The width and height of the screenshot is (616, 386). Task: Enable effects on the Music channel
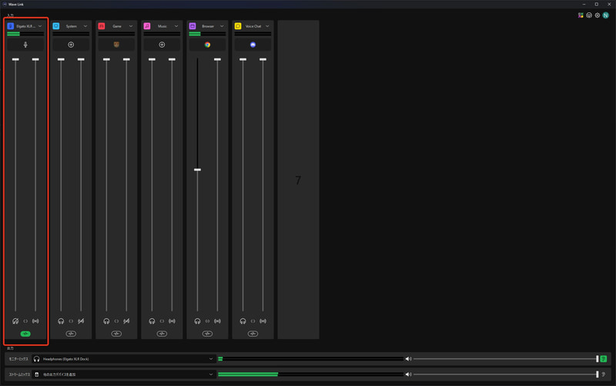[162, 334]
